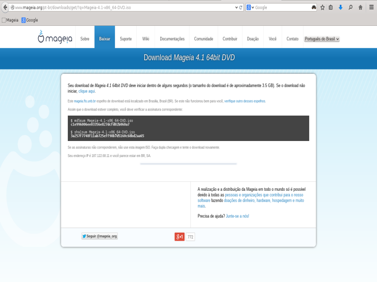The image size is (377, 282).
Task: Expand the Português do Brasil language dropdown
Action: (322, 39)
